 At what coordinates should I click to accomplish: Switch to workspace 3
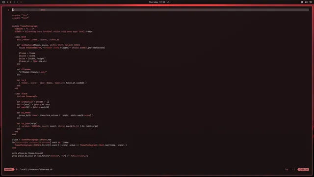click(x=14, y=2)
